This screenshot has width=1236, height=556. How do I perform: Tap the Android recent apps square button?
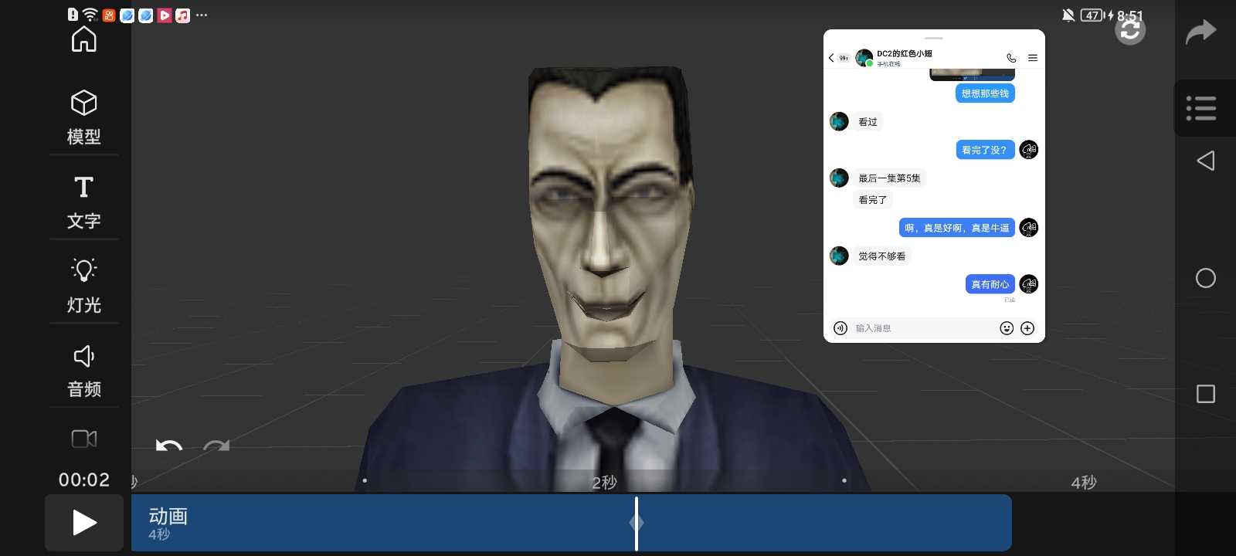[1206, 394]
